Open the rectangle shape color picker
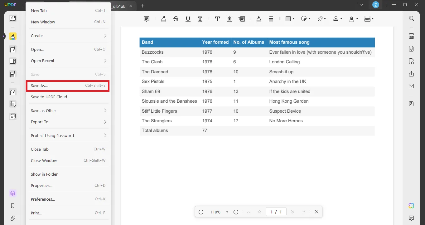Image resolution: width=425 pixels, height=225 pixels. [290, 19]
